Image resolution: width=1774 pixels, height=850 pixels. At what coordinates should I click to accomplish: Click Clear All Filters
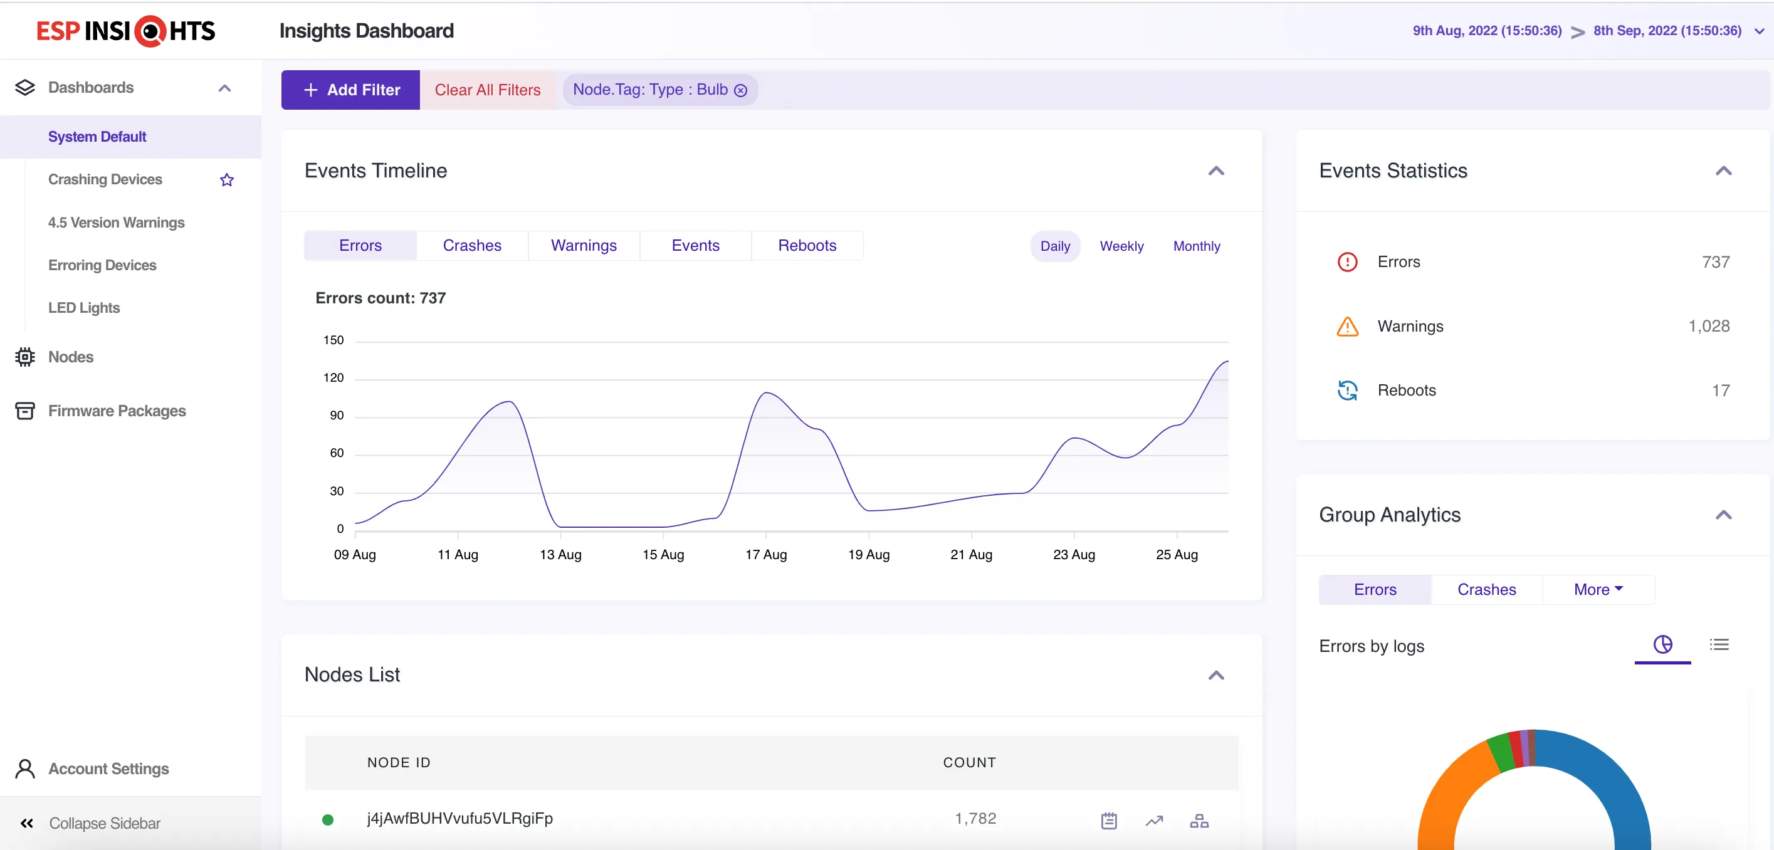(487, 90)
